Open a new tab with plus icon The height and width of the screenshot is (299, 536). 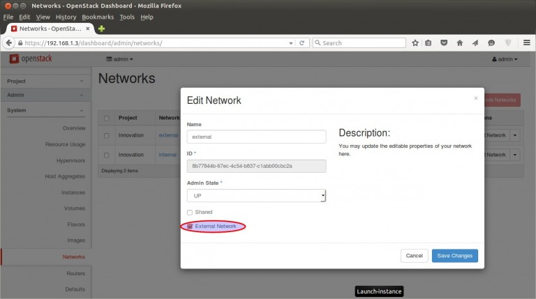click(x=102, y=29)
